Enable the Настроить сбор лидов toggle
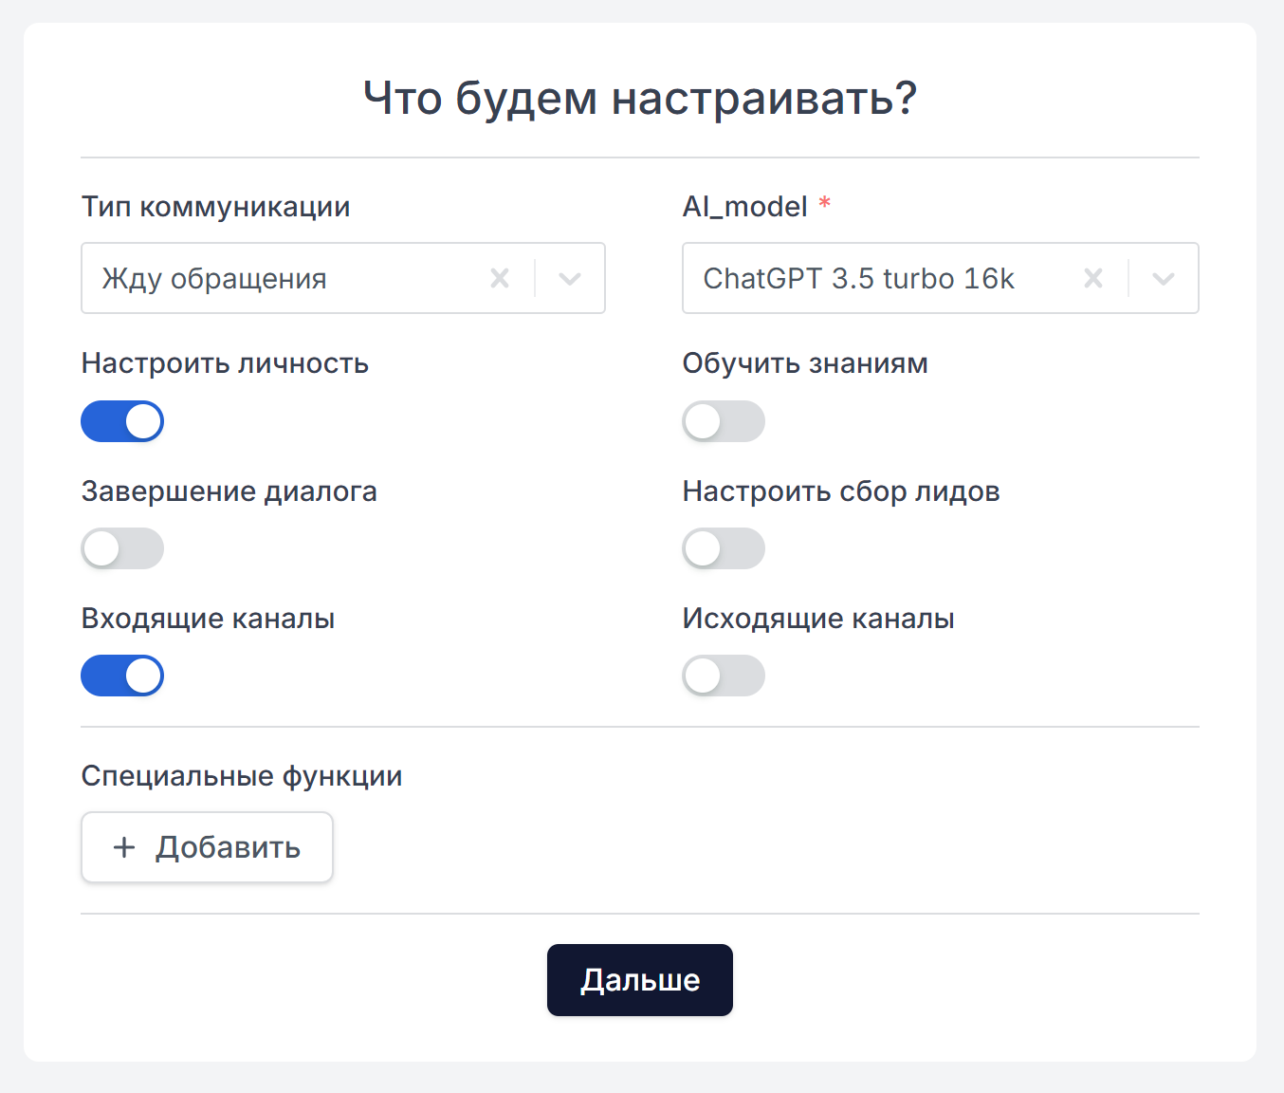This screenshot has height=1093, width=1284. pyautogui.click(x=724, y=548)
